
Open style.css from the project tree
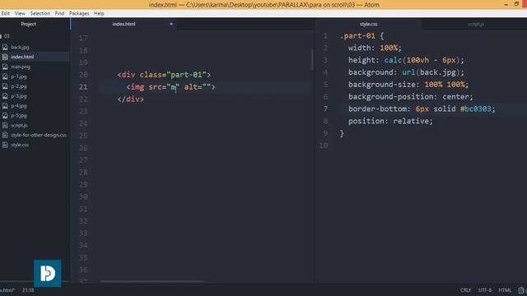(x=20, y=145)
